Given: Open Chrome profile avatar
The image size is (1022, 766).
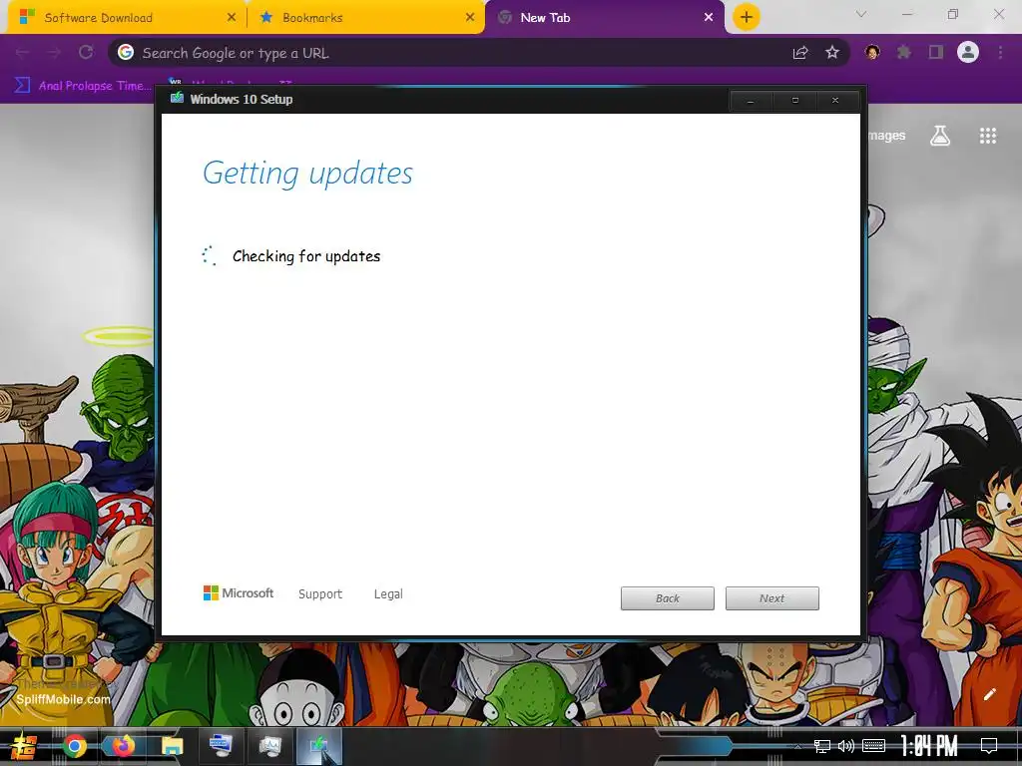Looking at the screenshot, I should (x=968, y=52).
